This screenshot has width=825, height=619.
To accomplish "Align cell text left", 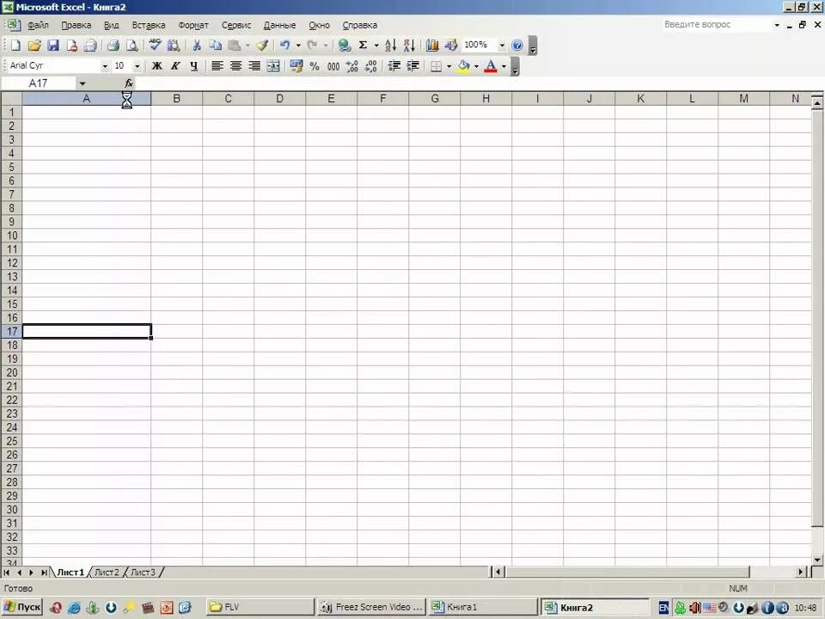I will (x=217, y=66).
